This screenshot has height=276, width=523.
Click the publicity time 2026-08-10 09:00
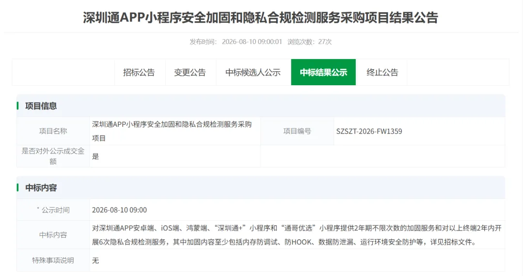(x=120, y=210)
